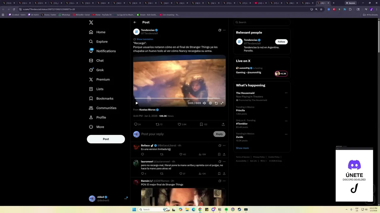This screenshot has width=380, height=213.
Task: Bookmark Bellaco's reply
Action: click(x=219, y=154)
